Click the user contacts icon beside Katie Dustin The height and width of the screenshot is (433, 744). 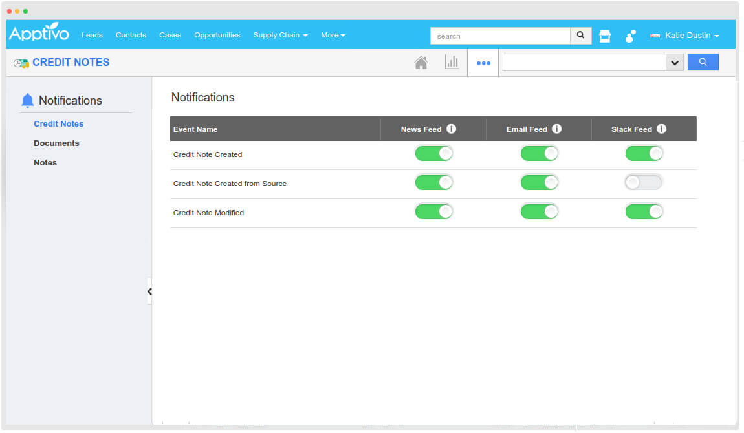point(630,36)
